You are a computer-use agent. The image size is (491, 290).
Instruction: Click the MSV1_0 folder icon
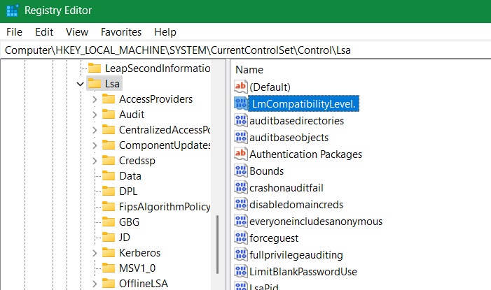pyautogui.click(x=109, y=268)
